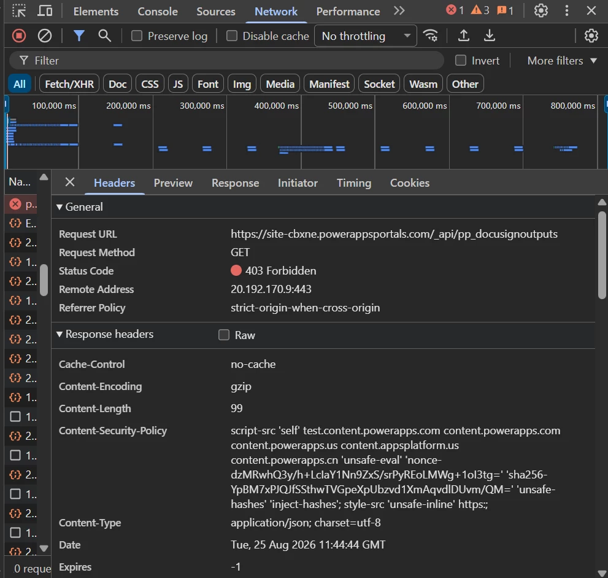
Task: Filter by Doc requests
Action: [x=118, y=84]
